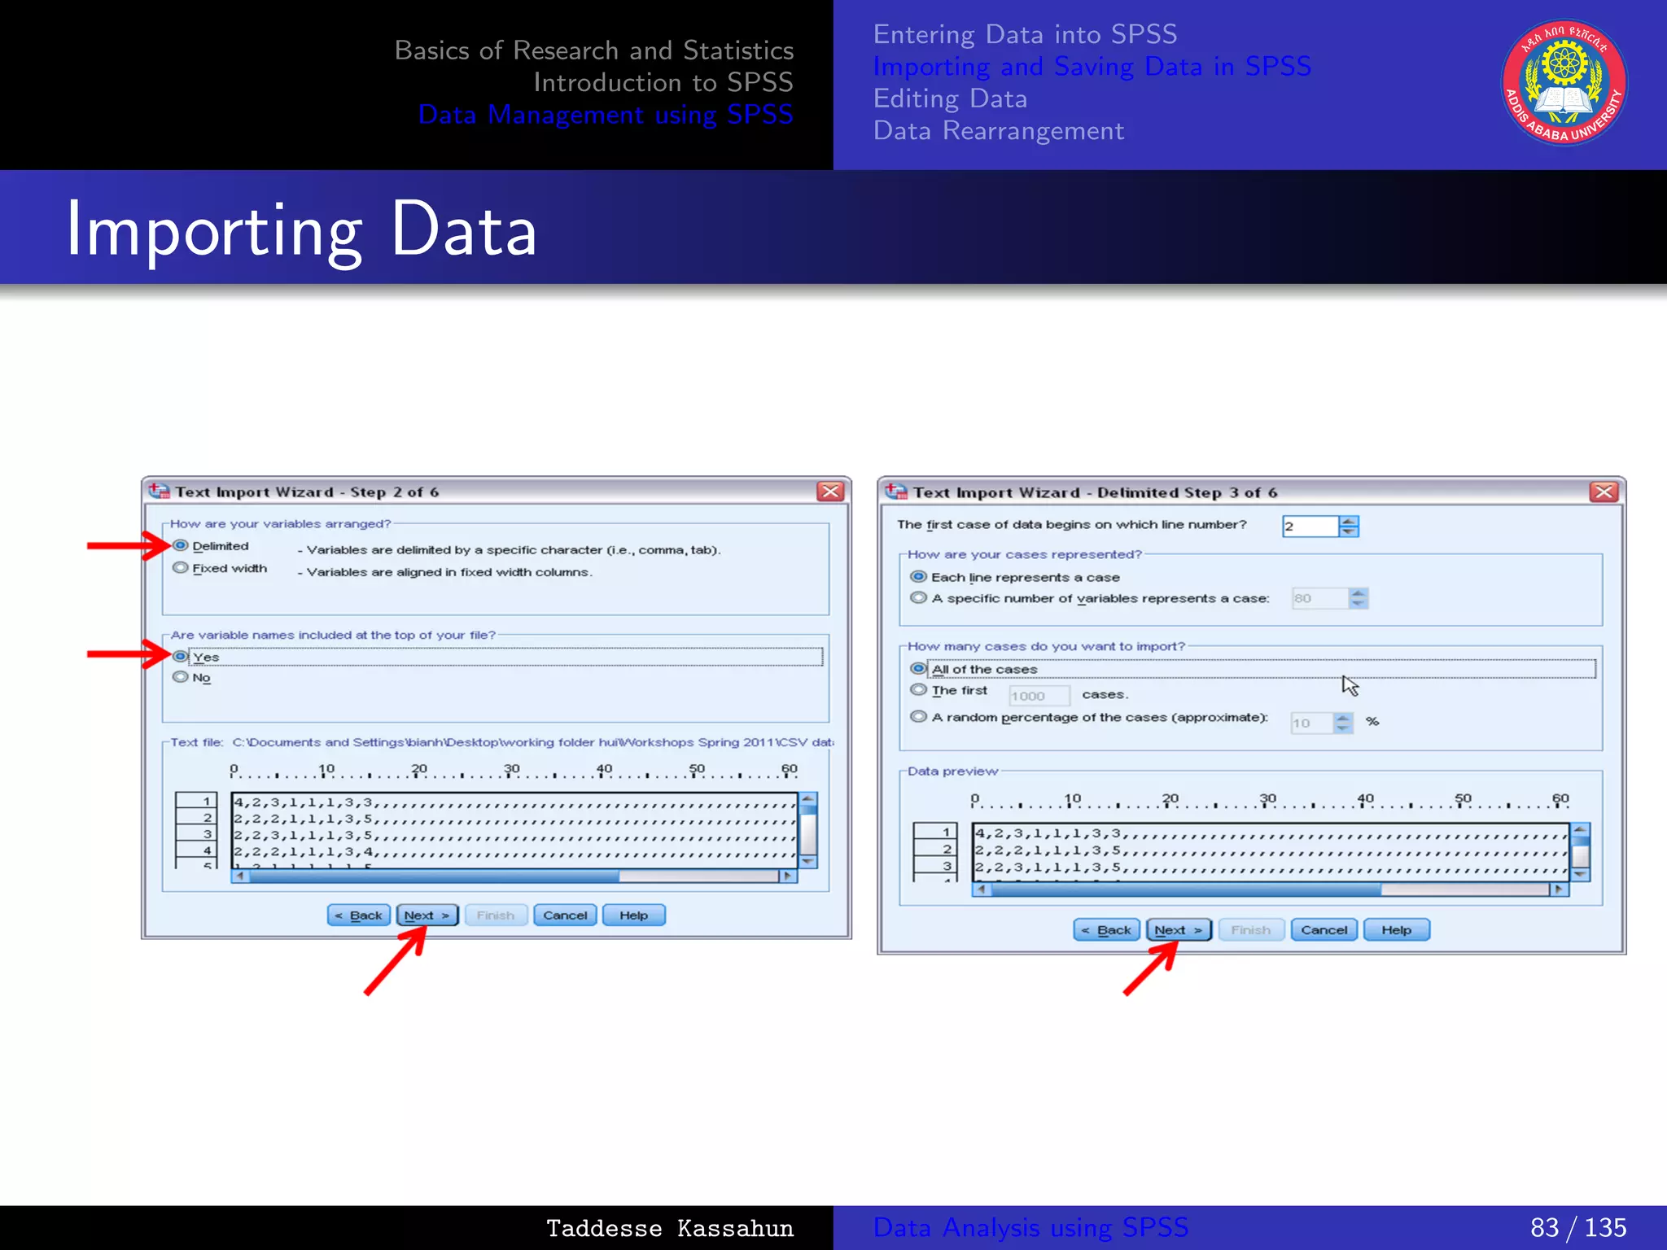Click Cancel in Step 2 of 6 wizard
1667x1250 pixels.
click(565, 916)
